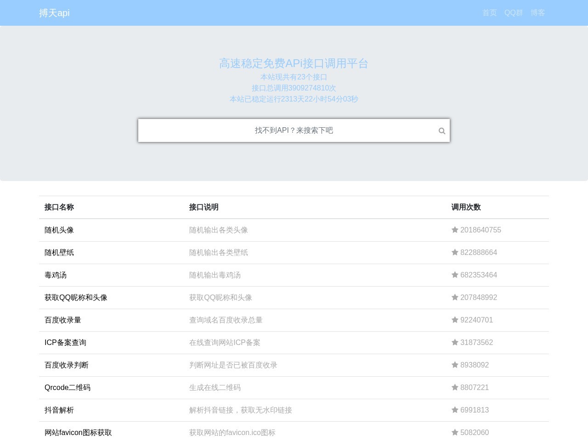Click the star icon beside 抖音解析 count
Image resolution: width=588 pixels, height=441 pixels.
pos(455,410)
